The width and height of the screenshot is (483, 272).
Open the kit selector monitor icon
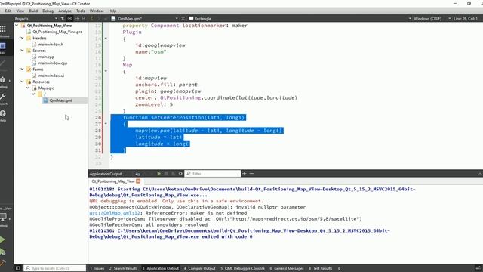click(x=4, y=218)
